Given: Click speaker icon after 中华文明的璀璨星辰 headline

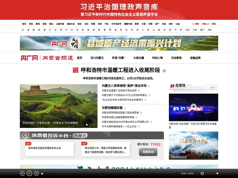Looking at the screenshot, I should click(139, 126).
